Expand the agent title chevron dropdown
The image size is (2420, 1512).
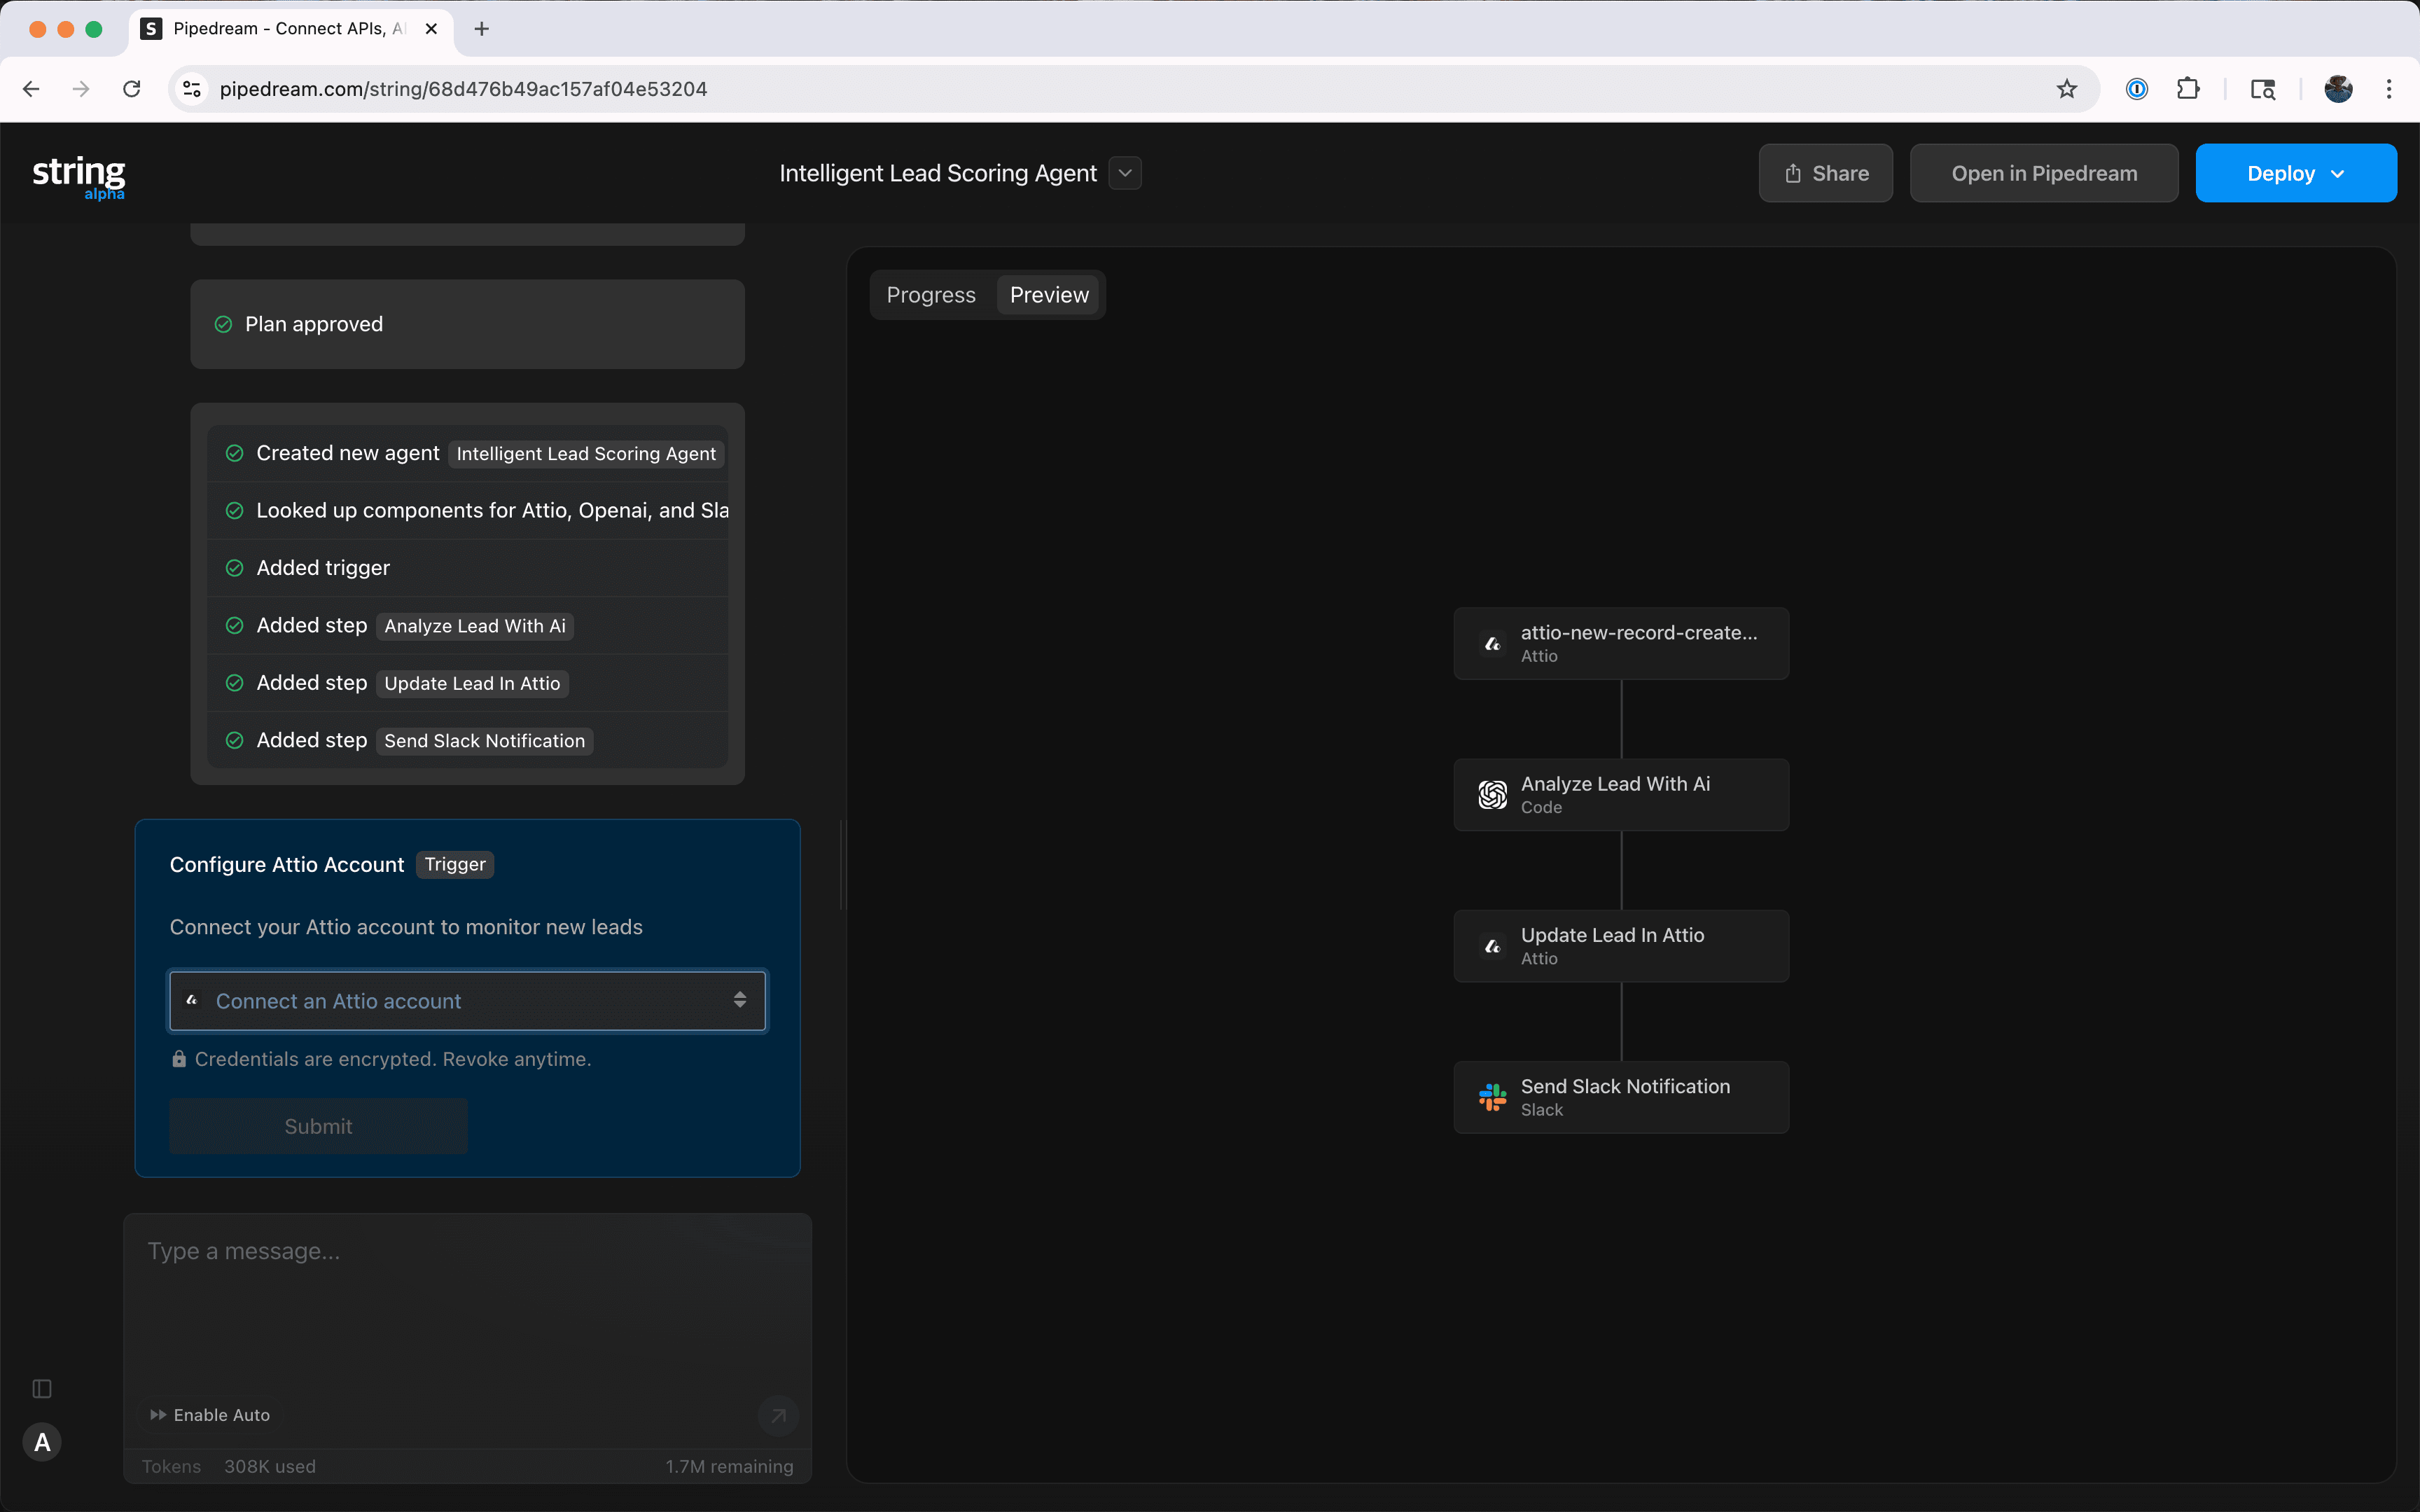pyautogui.click(x=1125, y=173)
